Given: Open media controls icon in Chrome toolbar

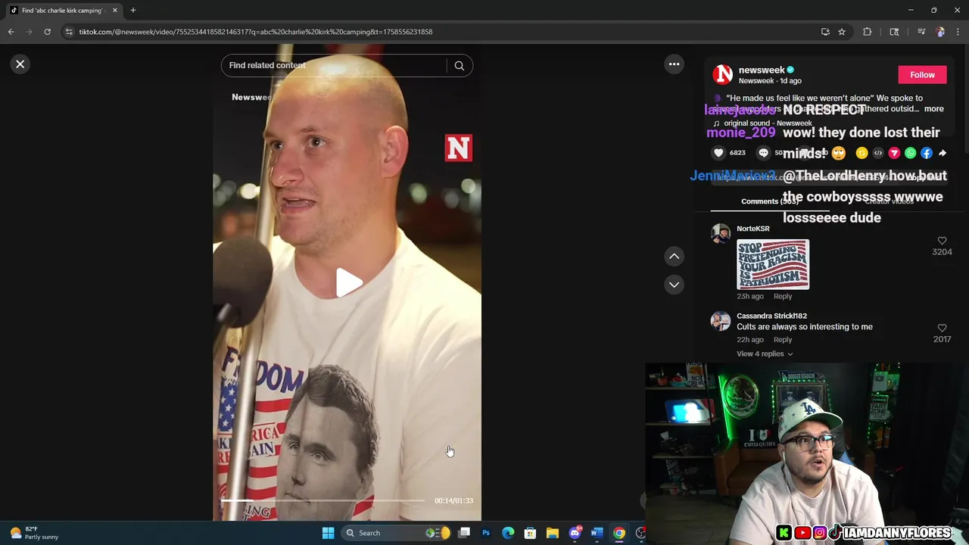Looking at the screenshot, I should pyautogui.click(x=921, y=32).
